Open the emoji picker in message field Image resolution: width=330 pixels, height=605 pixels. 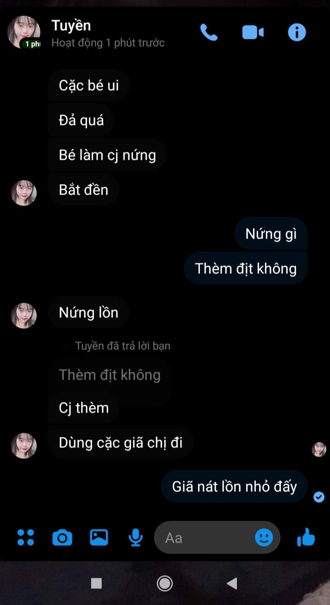click(x=264, y=538)
